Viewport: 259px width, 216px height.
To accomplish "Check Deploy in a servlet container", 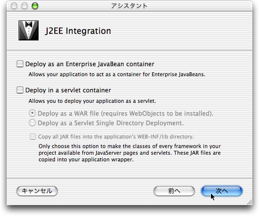I will (20, 90).
